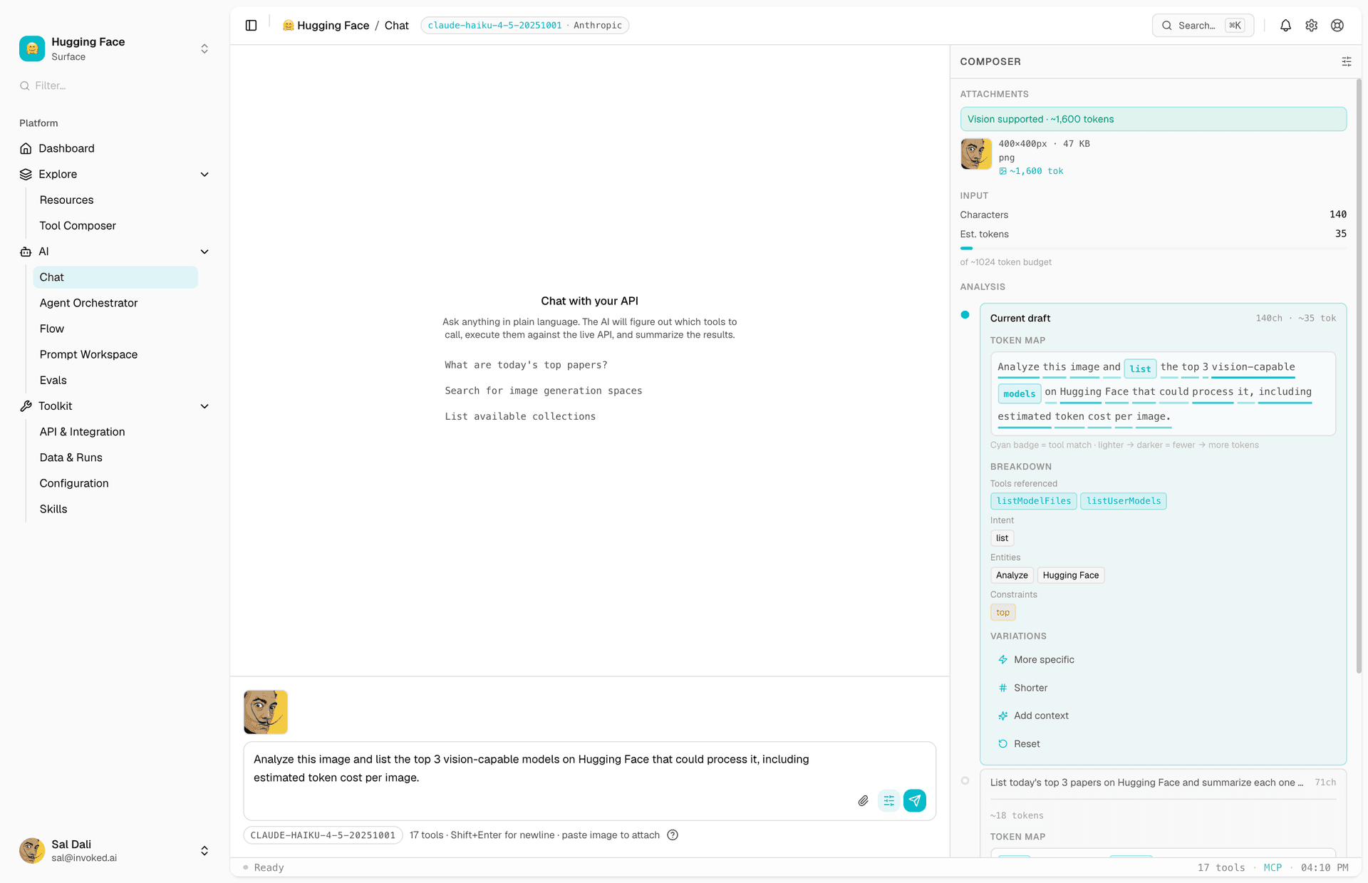Open Skills page
The width and height of the screenshot is (1368, 883).
click(53, 509)
